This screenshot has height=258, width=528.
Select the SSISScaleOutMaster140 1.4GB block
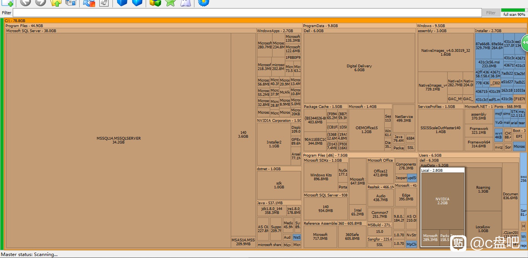(441, 130)
